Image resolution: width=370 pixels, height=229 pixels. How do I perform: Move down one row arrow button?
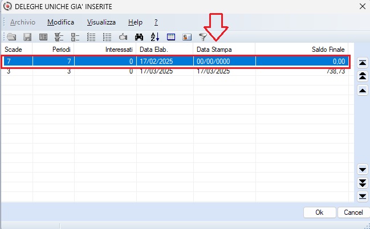click(x=363, y=169)
